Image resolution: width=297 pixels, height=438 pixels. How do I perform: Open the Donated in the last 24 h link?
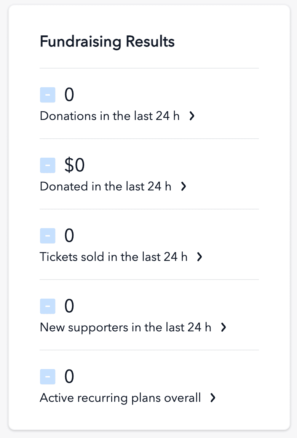105,186
